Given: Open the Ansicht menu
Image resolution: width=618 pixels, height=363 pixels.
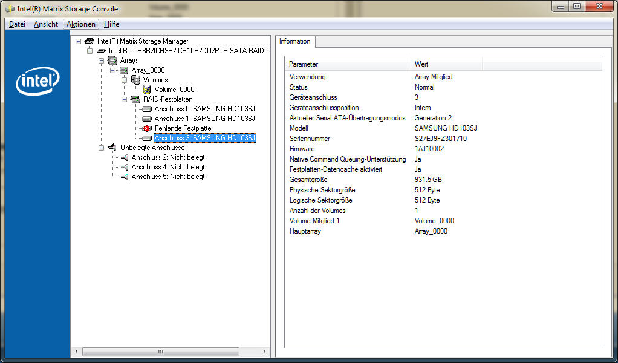Looking at the screenshot, I should click(46, 24).
